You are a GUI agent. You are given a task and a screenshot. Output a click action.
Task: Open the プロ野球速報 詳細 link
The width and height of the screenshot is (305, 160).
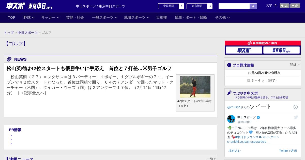[x=295, y=65]
